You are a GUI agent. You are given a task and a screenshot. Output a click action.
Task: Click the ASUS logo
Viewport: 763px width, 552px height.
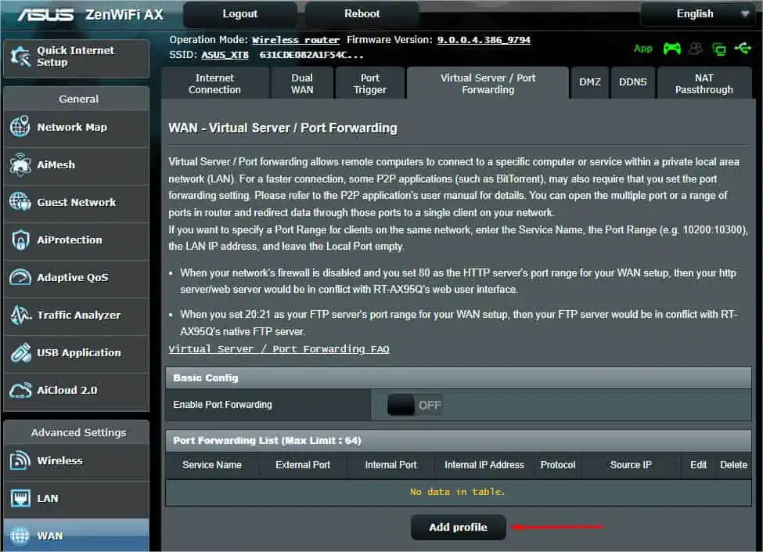coord(45,15)
